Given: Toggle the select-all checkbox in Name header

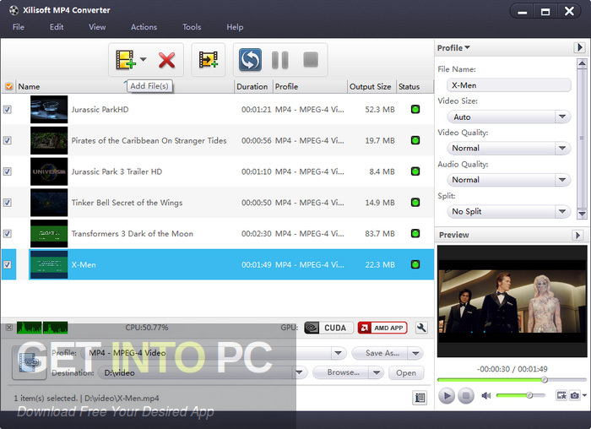Looking at the screenshot, I should (8, 86).
